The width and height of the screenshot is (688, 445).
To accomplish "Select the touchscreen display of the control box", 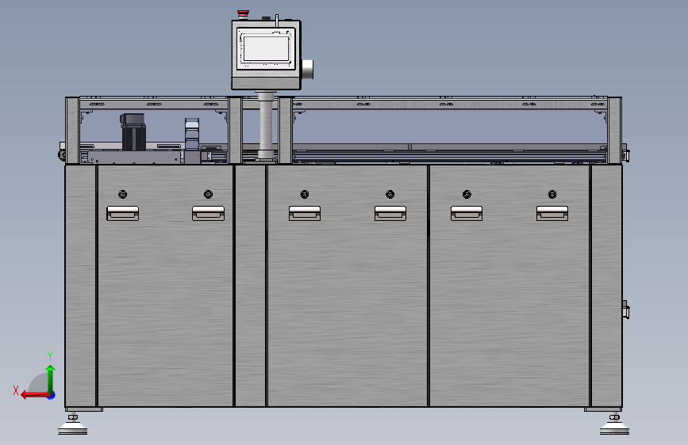I will point(266,48).
